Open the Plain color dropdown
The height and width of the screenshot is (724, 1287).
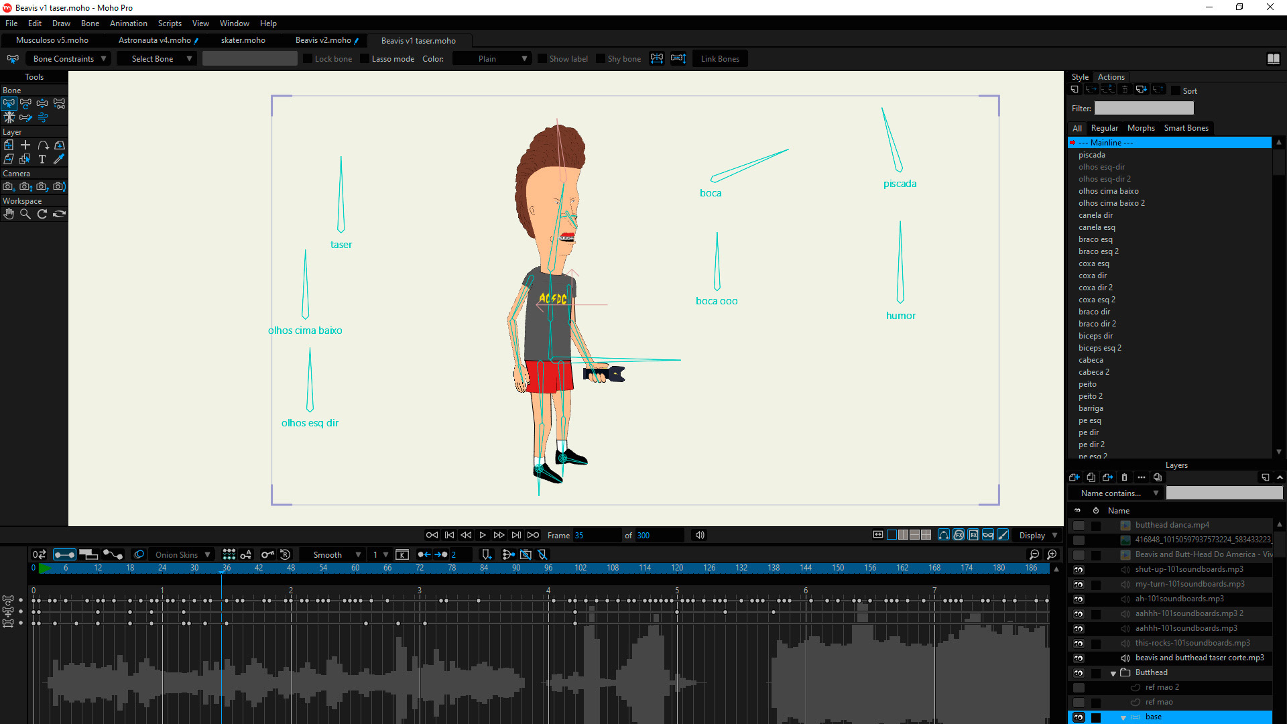point(493,59)
